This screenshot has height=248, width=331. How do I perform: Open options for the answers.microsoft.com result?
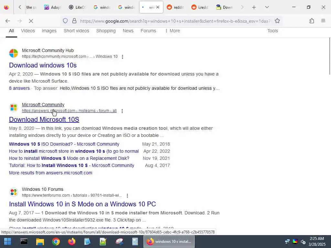(x=122, y=111)
